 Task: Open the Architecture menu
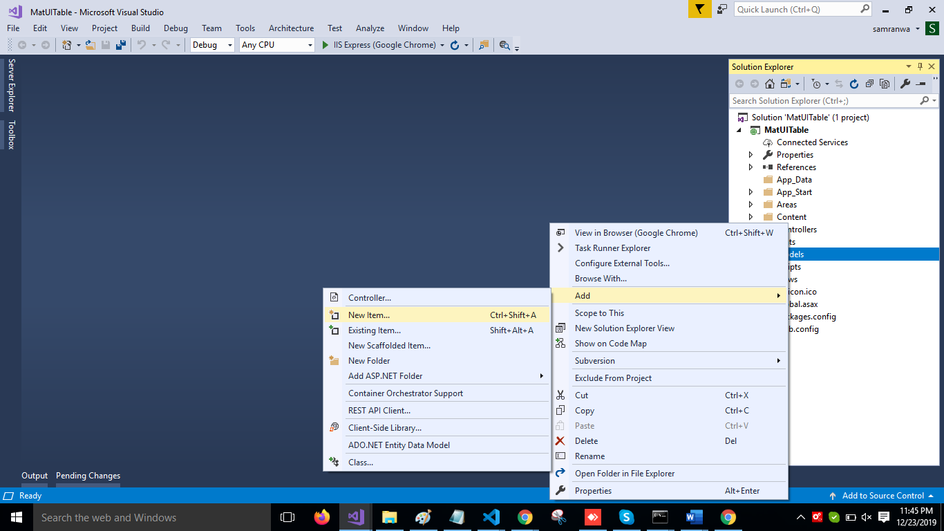[291, 28]
